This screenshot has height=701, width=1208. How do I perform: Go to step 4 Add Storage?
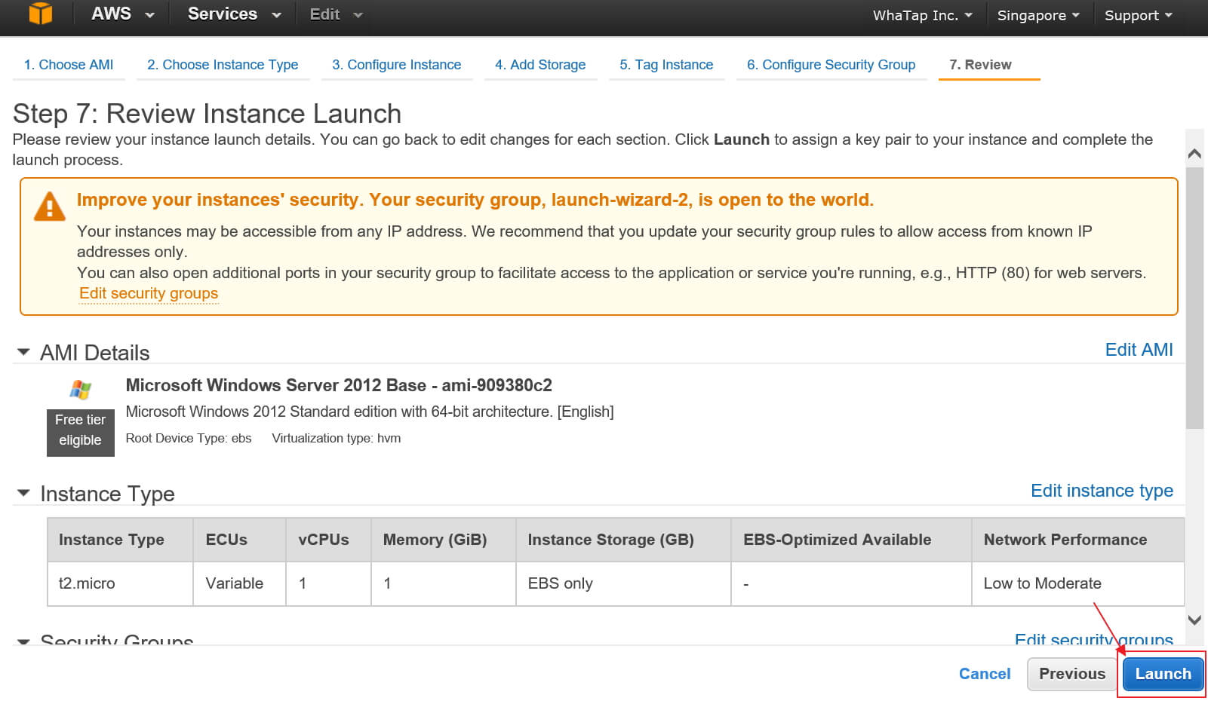pyautogui.click(x=540, y=65)
